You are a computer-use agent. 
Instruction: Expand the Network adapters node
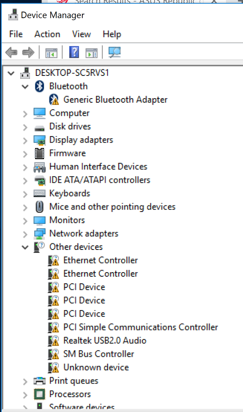tap(25, 234)
